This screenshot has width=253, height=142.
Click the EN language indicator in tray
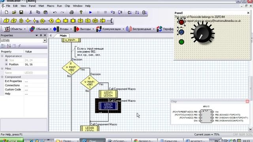pyautogui.click(x=216, y=141)
